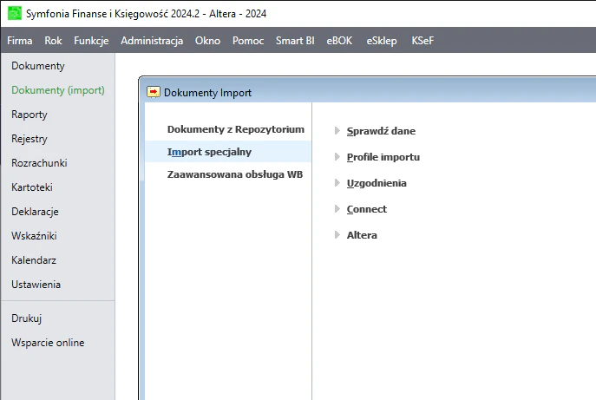Open Rozrachunki from sidebar
Screen dimensions: 596x400
39,163
